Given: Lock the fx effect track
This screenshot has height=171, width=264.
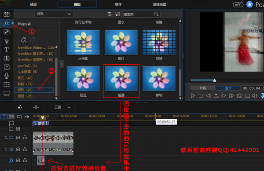Looking at the screenshot, I should pos(25,160).
